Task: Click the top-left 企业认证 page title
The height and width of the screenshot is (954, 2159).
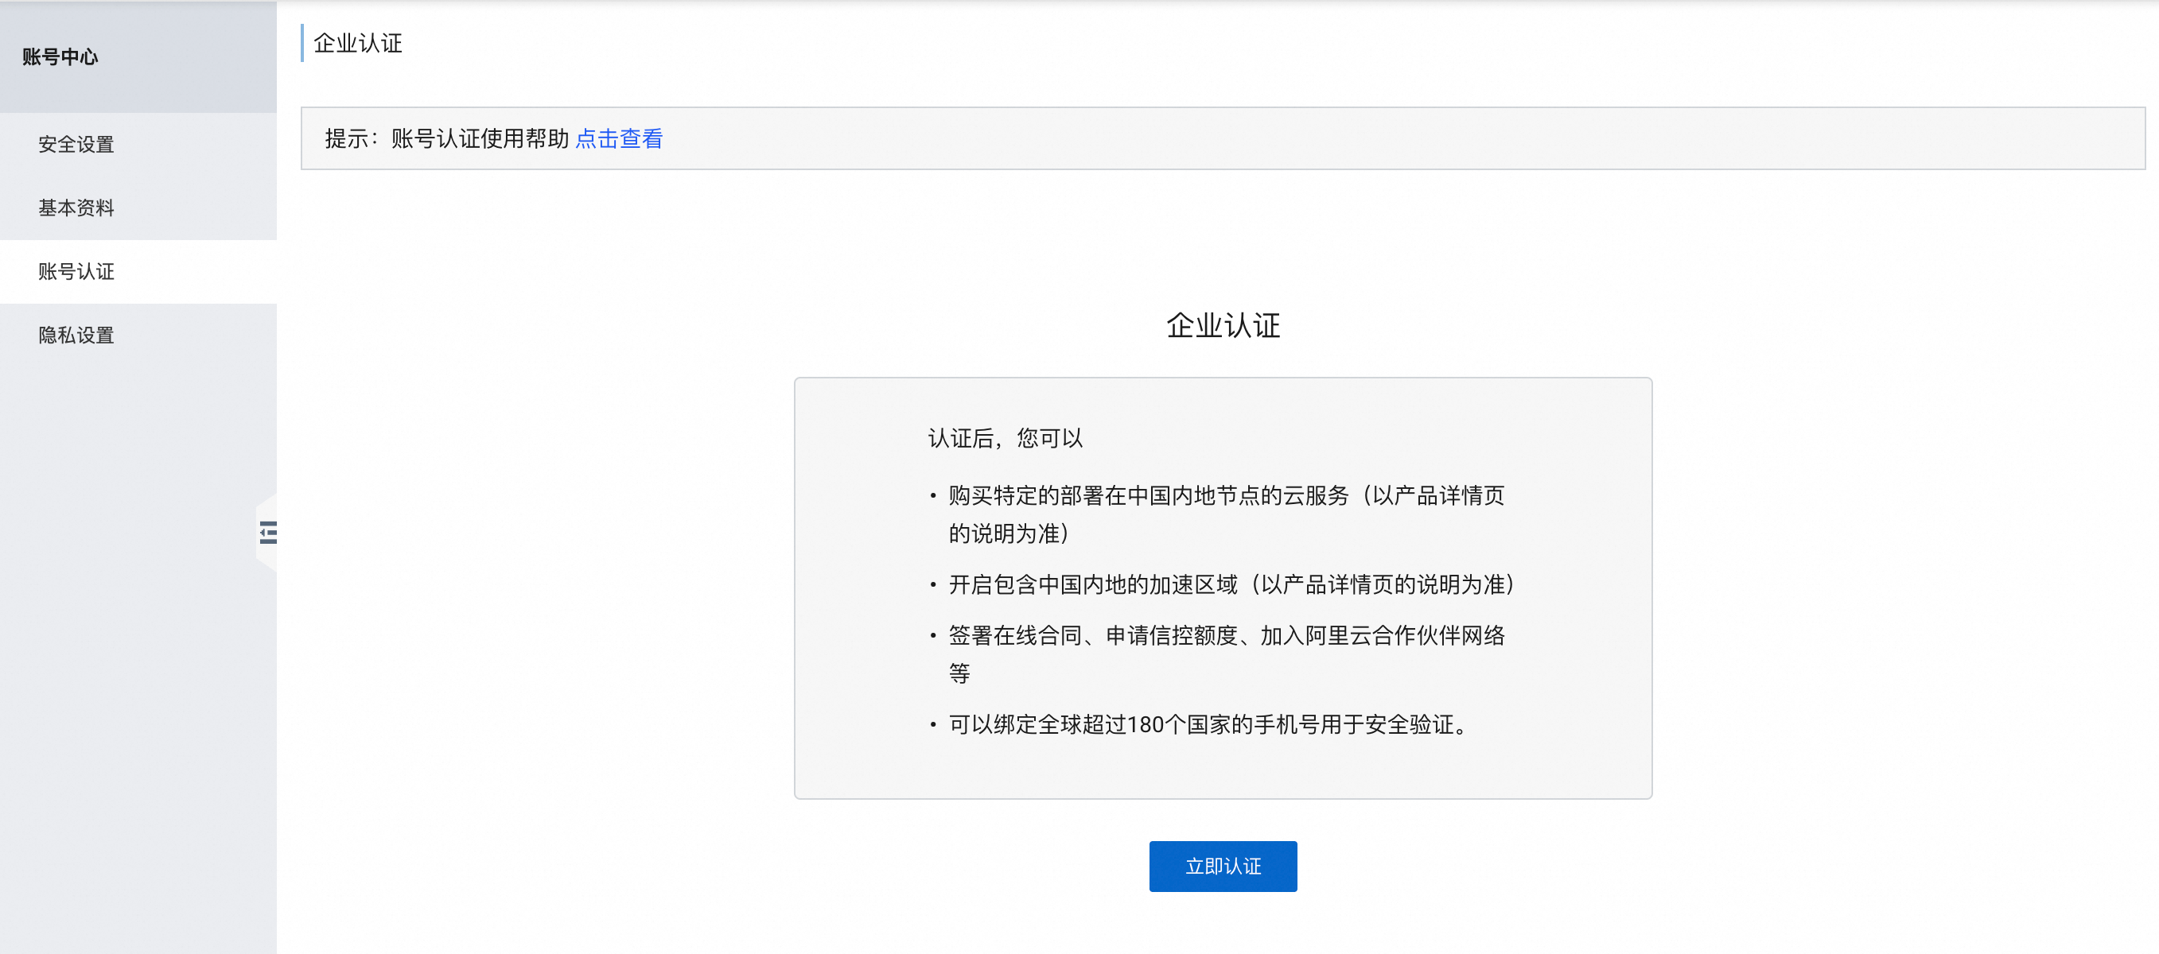Action: click(x=358, y=43)
